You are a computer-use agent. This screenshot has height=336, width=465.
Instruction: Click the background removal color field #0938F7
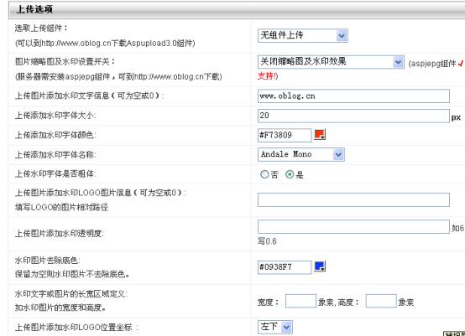coord(285,267)
